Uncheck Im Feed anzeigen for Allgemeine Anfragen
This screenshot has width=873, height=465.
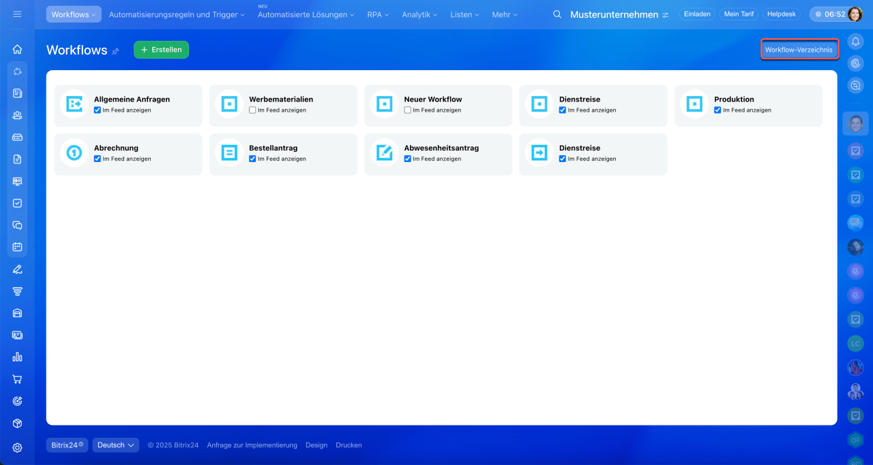[98, 110]
